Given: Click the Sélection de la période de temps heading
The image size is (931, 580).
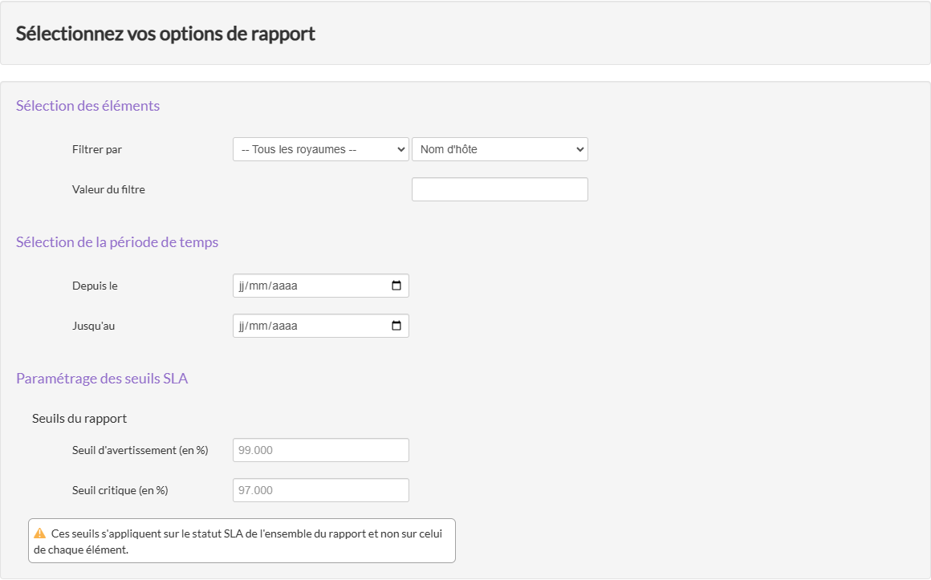Looking at the screenshot, I should click(117, 242).
